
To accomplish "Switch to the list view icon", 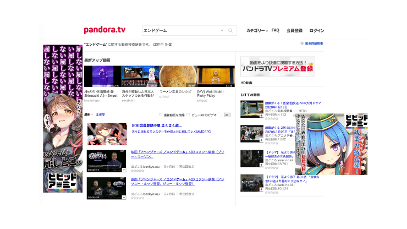I will pyautogui.click(x=228, y=115).
